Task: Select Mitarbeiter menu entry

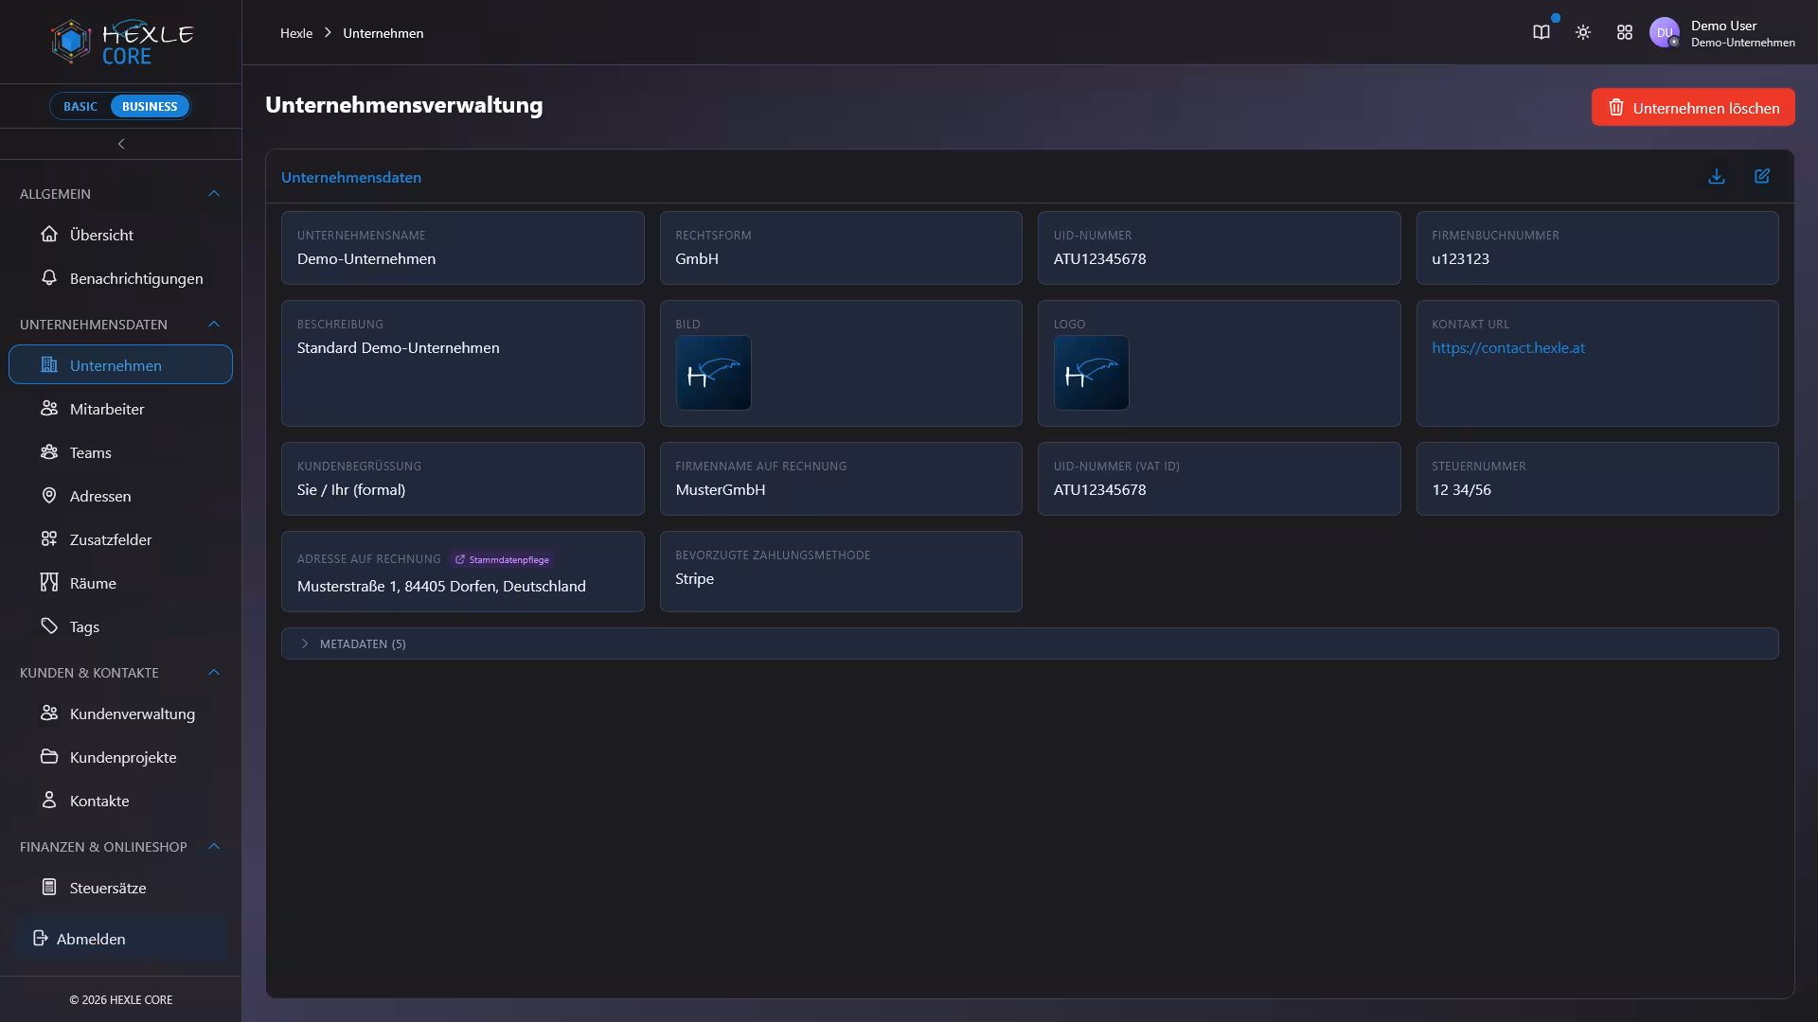Action: [120, 409]
